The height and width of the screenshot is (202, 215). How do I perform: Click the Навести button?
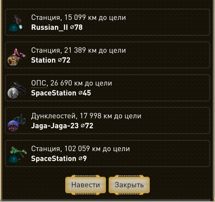pos(85,185)
